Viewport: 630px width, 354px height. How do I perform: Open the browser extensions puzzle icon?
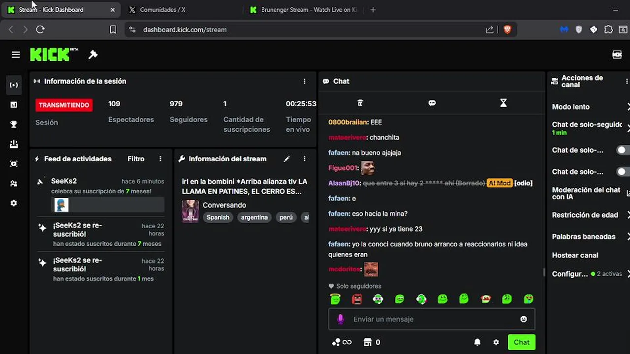pyautogui.click(x=608, y=29)
